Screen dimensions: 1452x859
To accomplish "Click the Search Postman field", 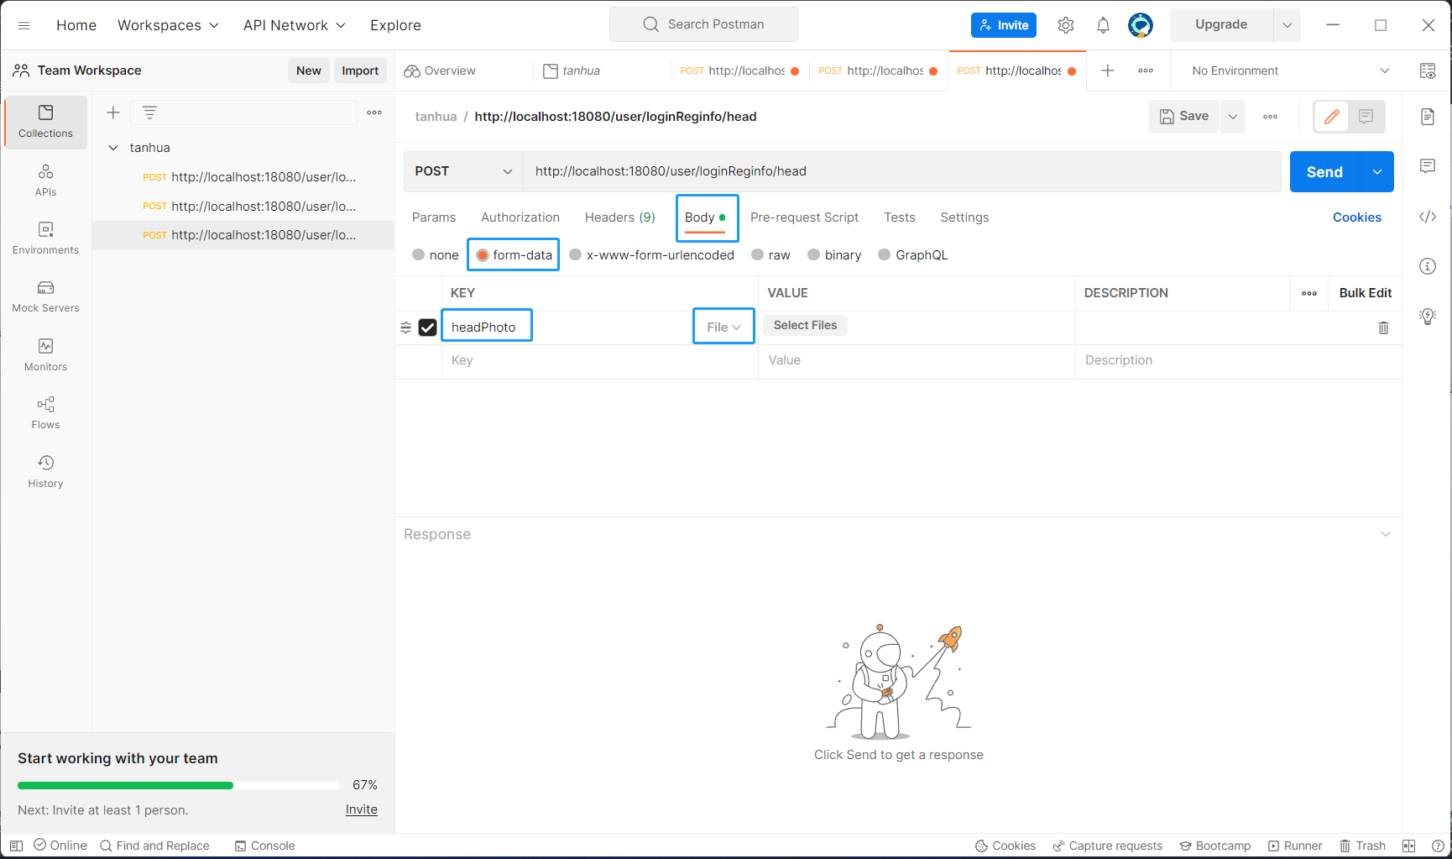I will pos(703,24).
